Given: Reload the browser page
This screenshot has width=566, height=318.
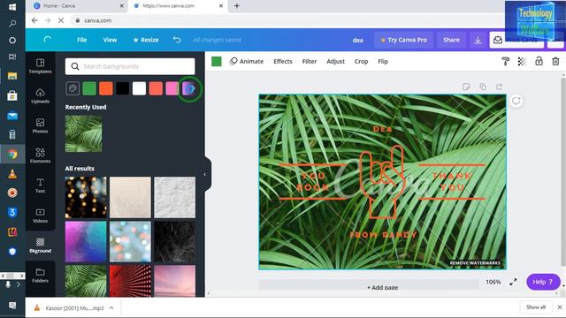Looking at the screenshot, I should (61, 20).
